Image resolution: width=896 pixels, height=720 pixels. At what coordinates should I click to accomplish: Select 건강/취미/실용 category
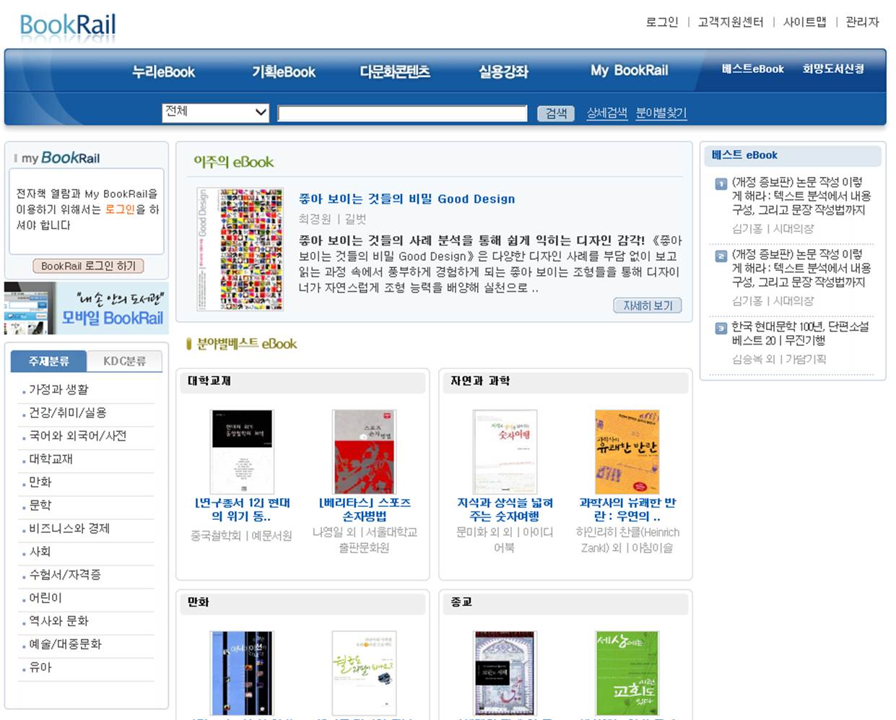tap(67, 413)
